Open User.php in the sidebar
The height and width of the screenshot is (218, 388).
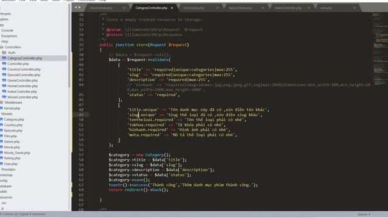click(11, 163)
